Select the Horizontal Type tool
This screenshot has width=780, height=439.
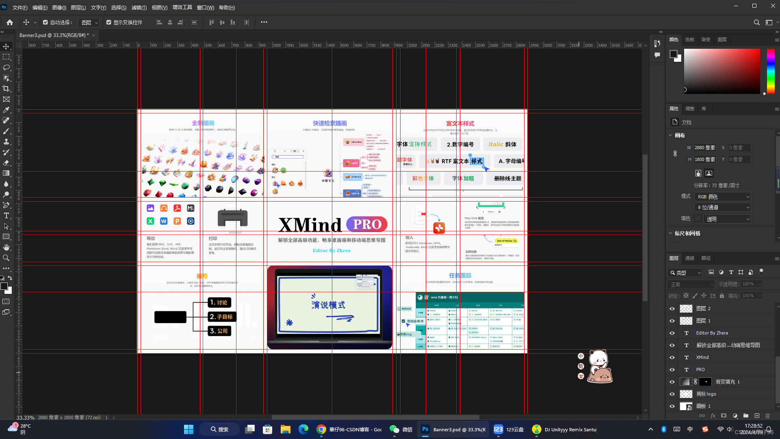click(6, 215)
